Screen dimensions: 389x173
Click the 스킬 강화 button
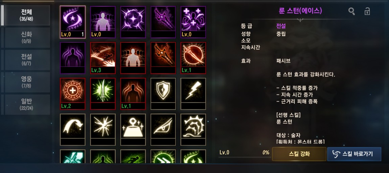click(299, 154)
